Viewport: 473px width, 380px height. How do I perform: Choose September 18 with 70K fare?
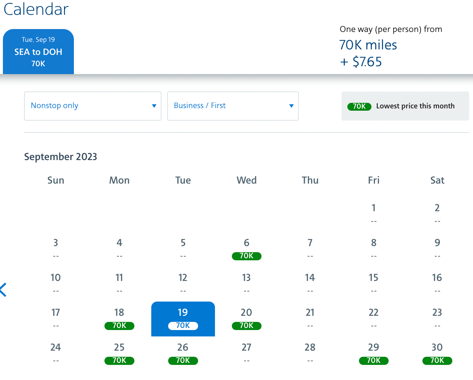119,319
